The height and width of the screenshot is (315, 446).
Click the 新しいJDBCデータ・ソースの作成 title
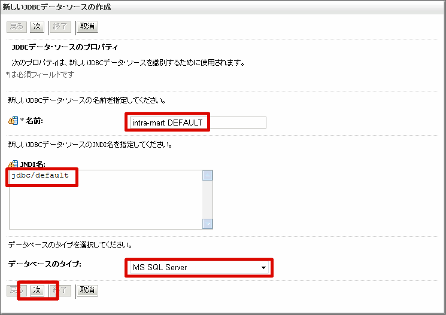click(x=57, y=7)
